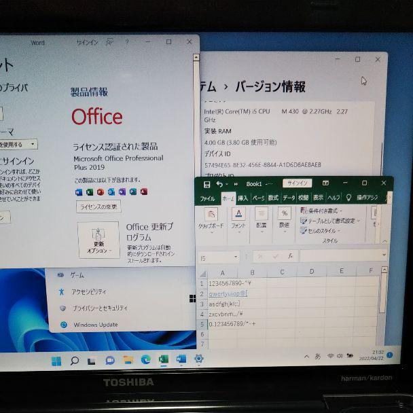Click the Access icon in product list
This screenshot has height=413, width=413.
[x=144, y=192]
